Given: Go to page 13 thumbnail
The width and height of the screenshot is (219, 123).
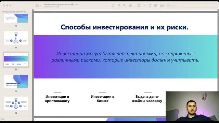Looking at the screenshot, I should 16,82.
